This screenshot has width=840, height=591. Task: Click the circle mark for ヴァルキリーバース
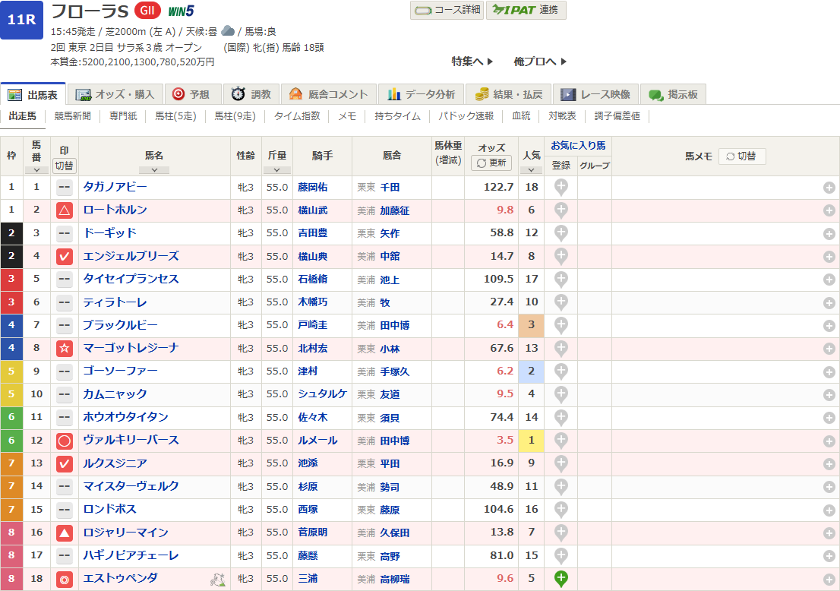pyautogui.click(x=65, y=441)
